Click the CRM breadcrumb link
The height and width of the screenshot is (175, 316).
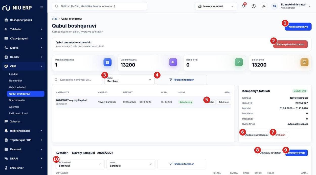tap(55, 19)
